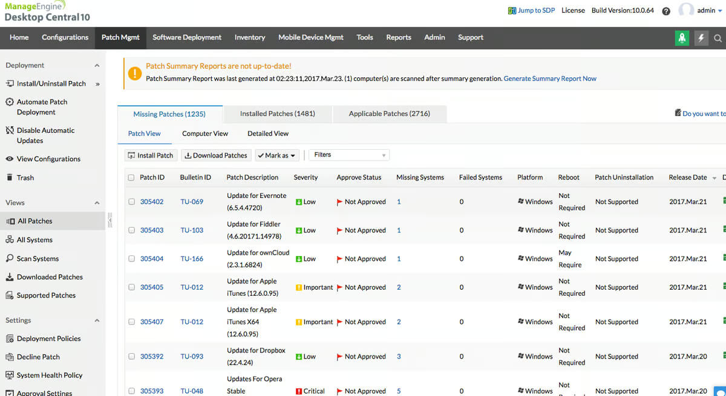The height and width of the screenshot is (396, 726).
Task: Click the Scan Systems magnifier icon
Action: pyautogui.click(x=10, y=258)
